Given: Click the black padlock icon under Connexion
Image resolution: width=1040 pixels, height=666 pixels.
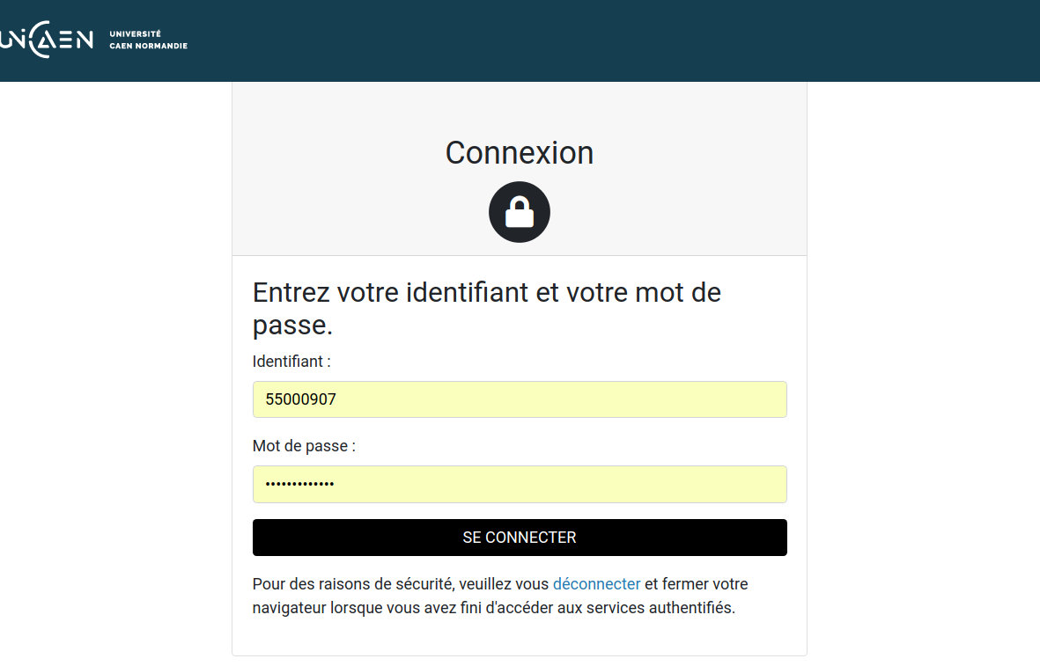Looking at the screenshot, I should 520,212.
